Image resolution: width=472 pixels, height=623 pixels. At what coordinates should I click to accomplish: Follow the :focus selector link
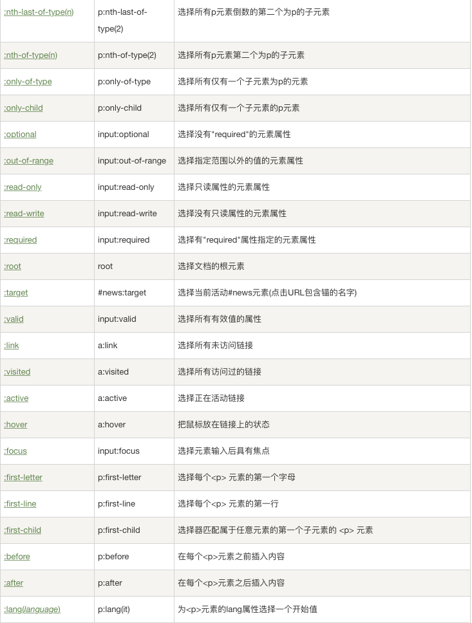15,451
